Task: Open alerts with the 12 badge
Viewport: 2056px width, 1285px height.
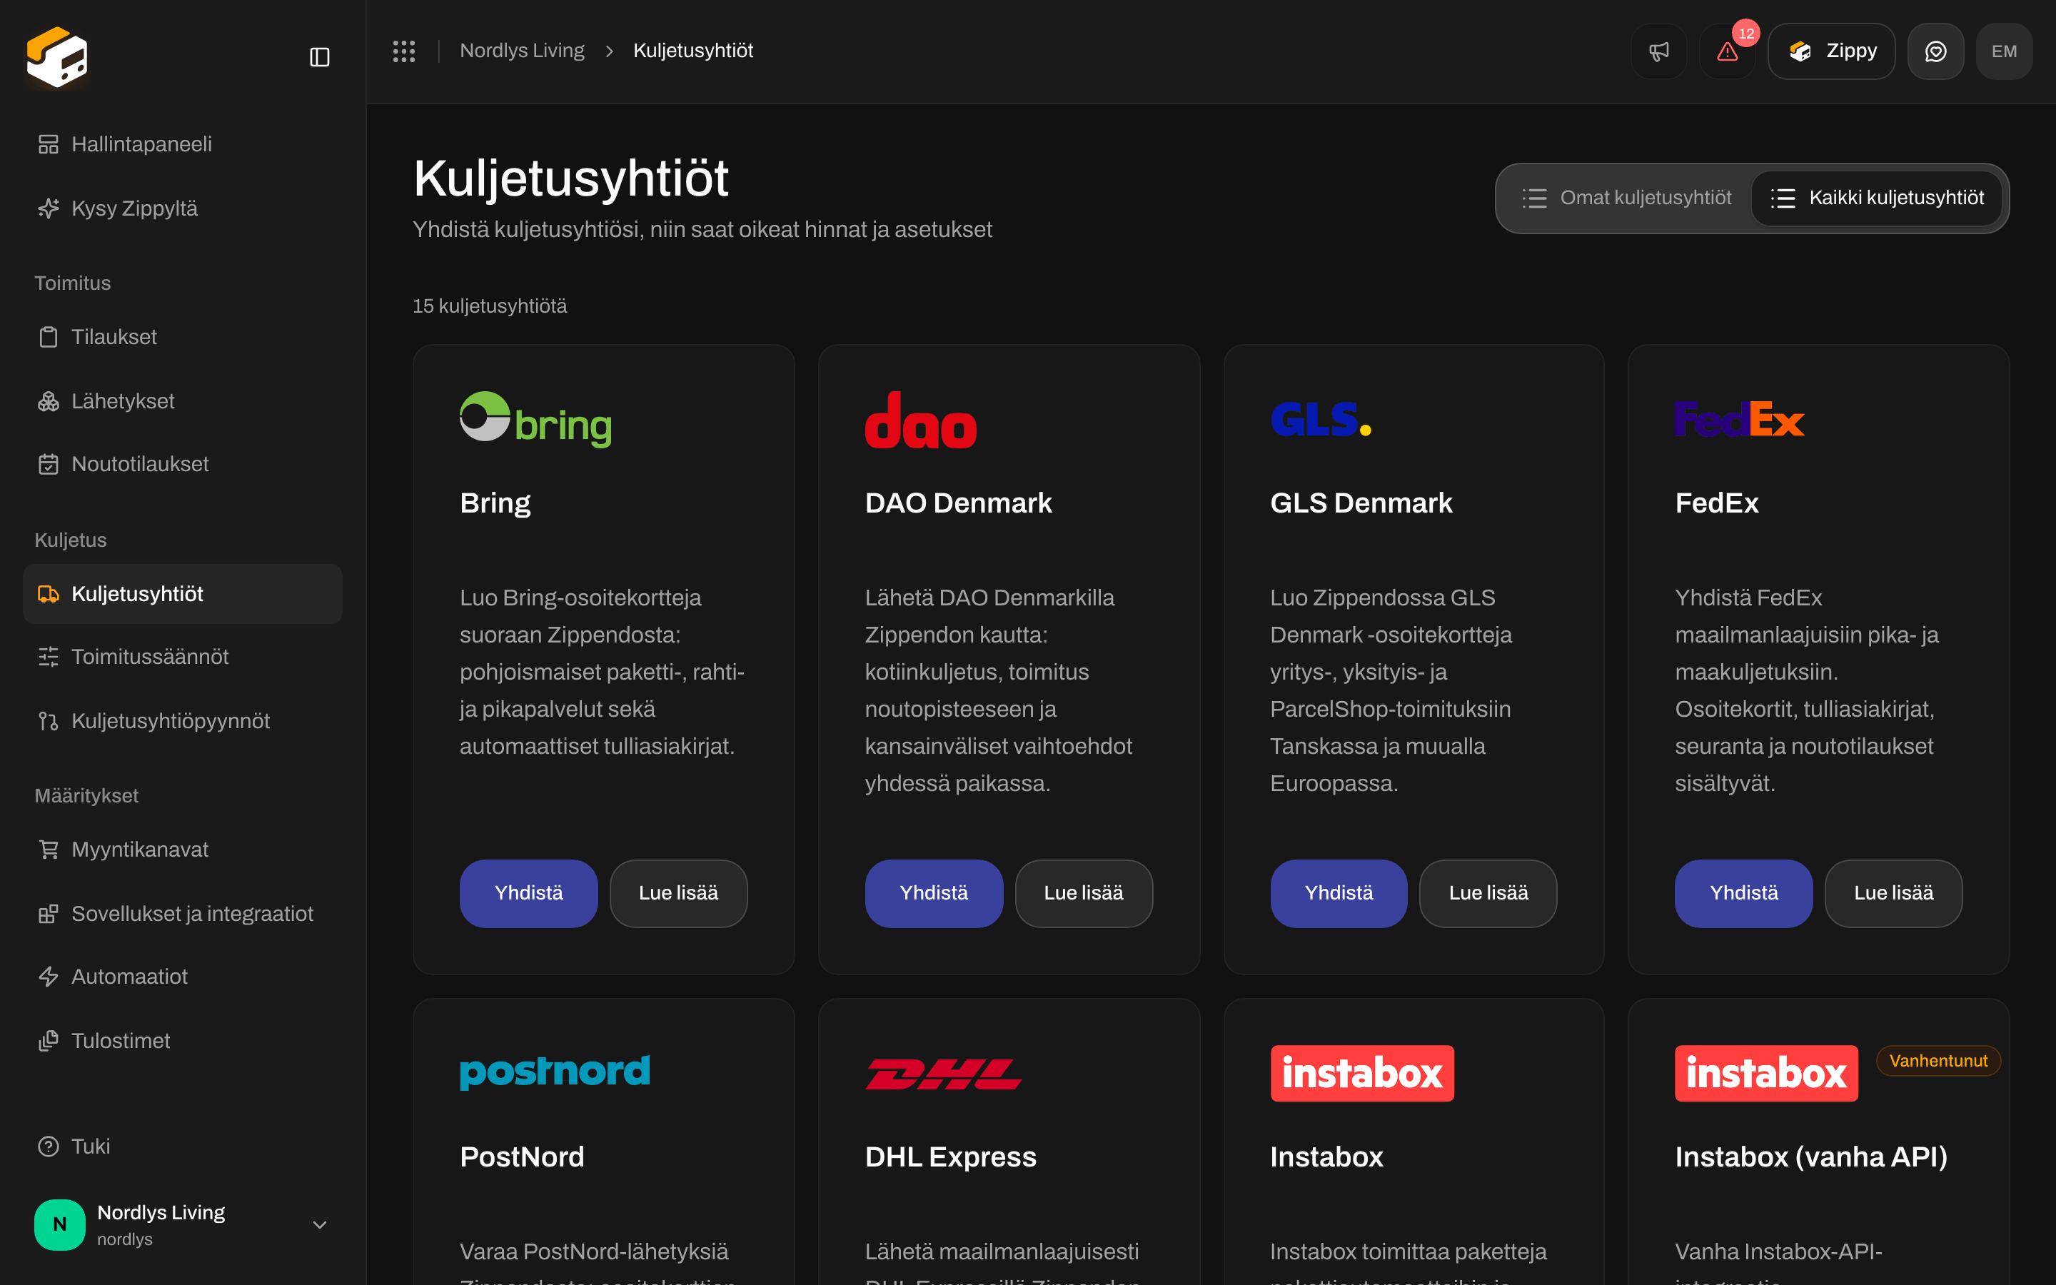Action: point(1727,51)
